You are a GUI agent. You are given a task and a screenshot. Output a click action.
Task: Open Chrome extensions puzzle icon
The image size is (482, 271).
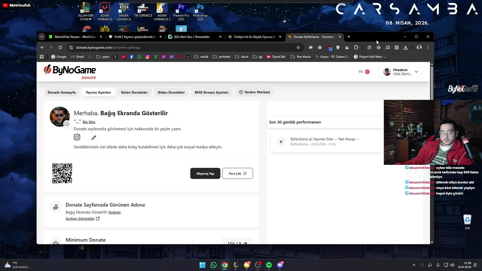coord(356,47)
